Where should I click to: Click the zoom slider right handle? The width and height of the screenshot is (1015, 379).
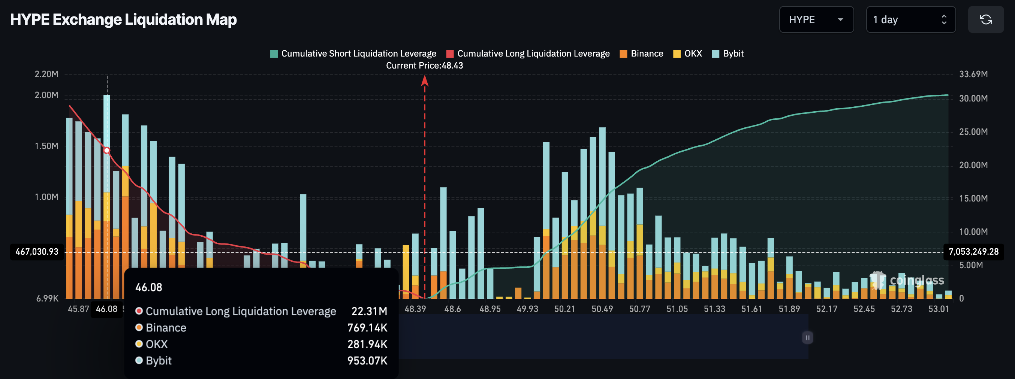(x=807, y=337)
